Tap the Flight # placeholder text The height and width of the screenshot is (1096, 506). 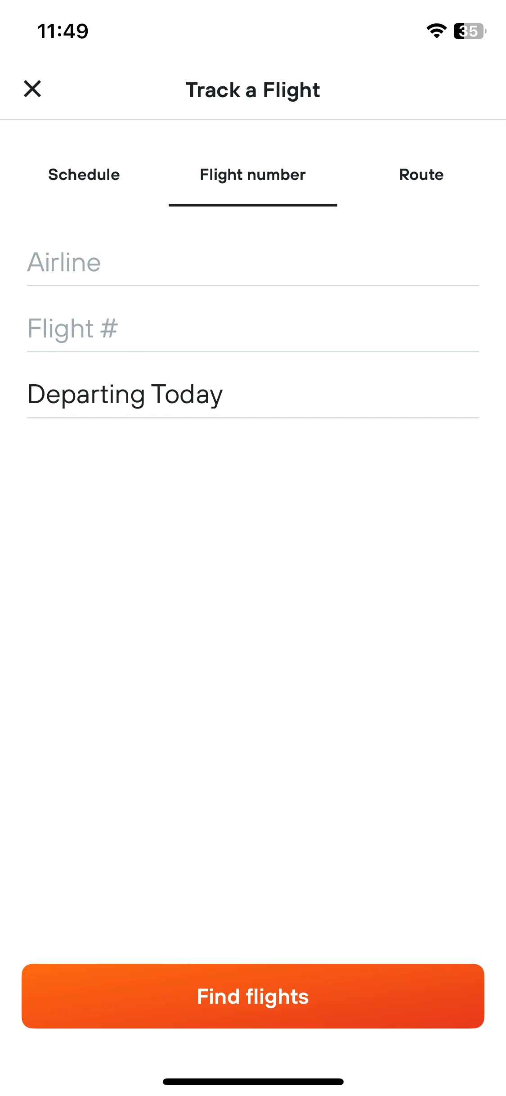click(x=72, y=328)
